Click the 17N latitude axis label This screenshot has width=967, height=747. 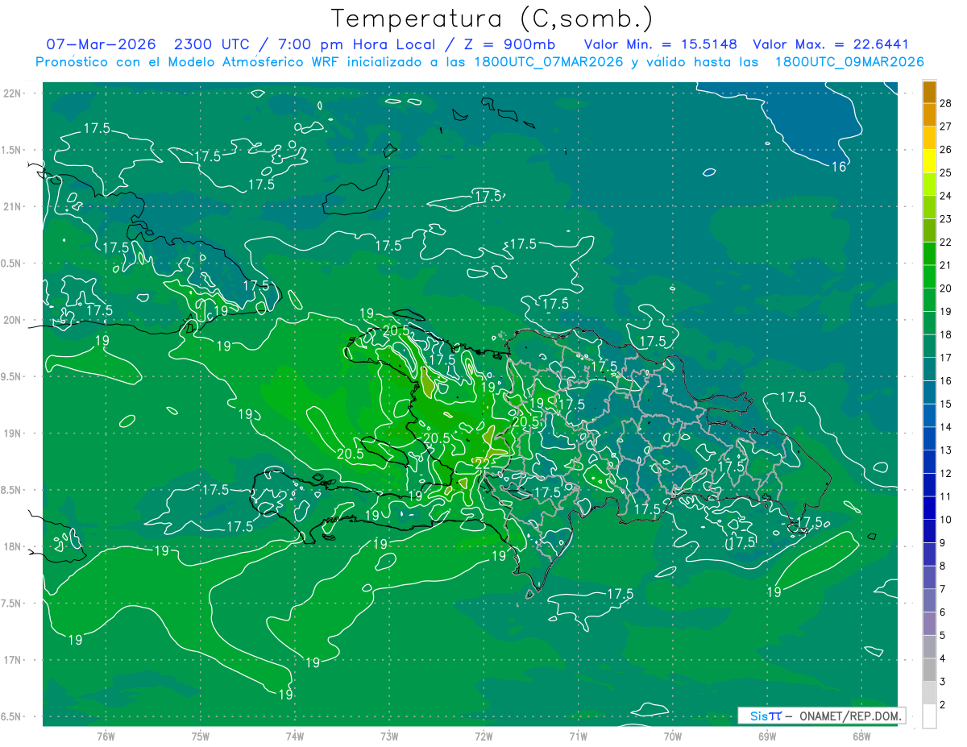click(14, 661)
